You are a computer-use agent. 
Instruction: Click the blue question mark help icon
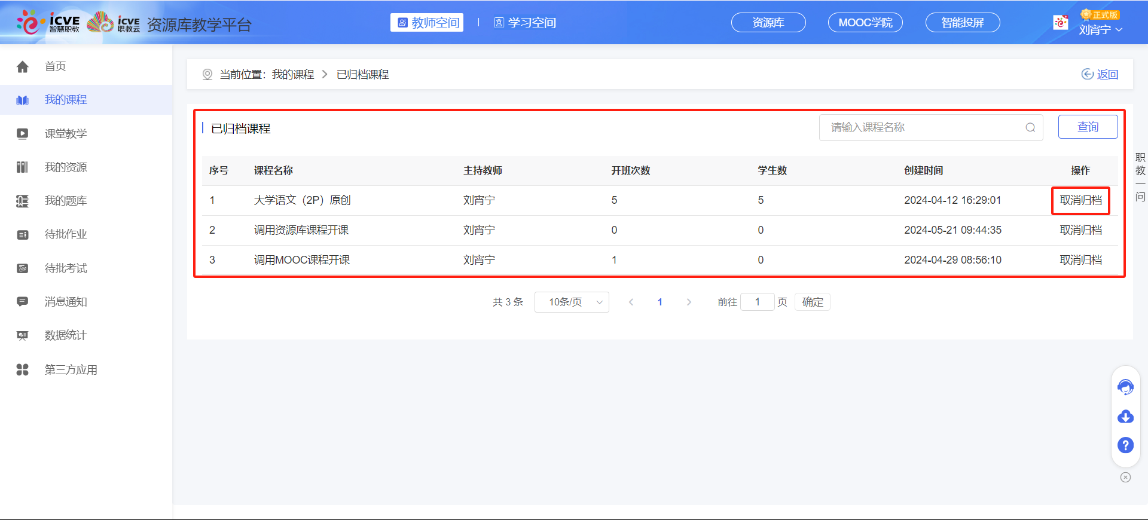[1125, 445]
